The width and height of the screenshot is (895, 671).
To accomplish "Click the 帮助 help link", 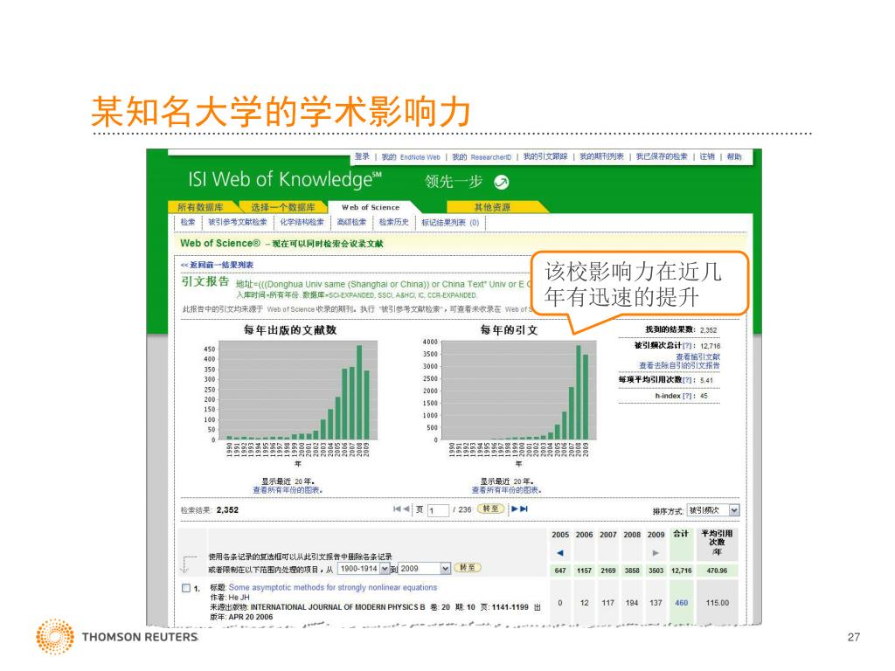I will (734, 156).
